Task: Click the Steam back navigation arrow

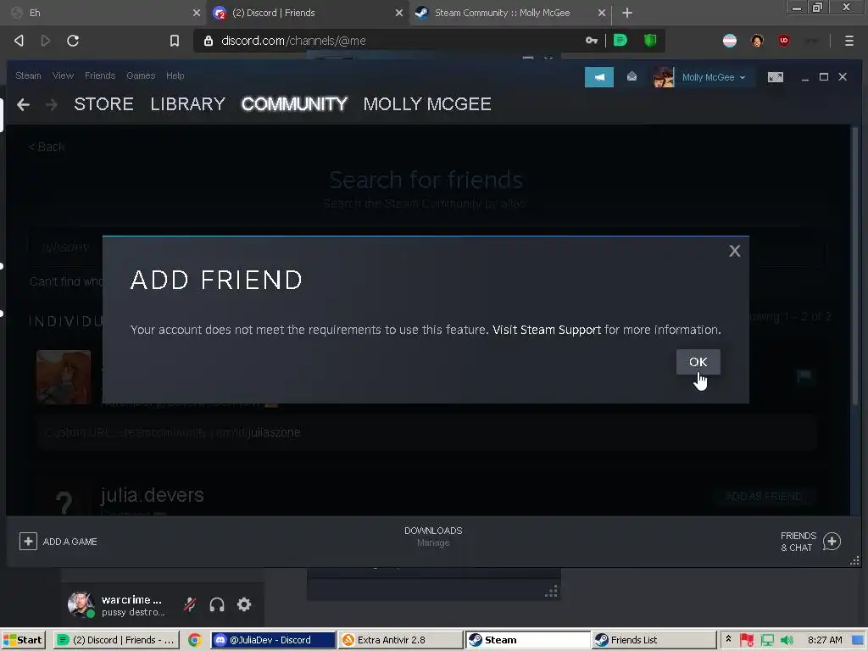Action: tap(23, 104)
